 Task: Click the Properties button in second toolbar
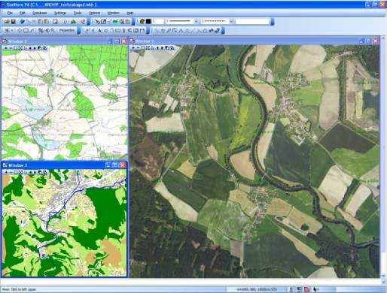pyautogui.click(x=66, y=31)
